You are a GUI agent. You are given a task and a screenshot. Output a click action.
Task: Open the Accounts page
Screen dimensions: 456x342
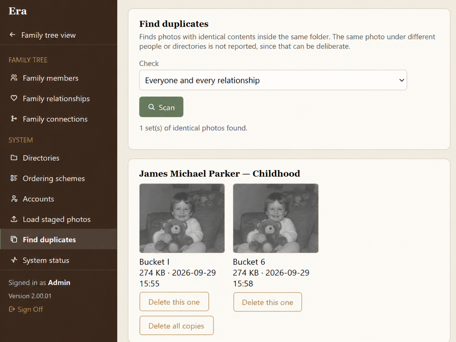[59, 199]
